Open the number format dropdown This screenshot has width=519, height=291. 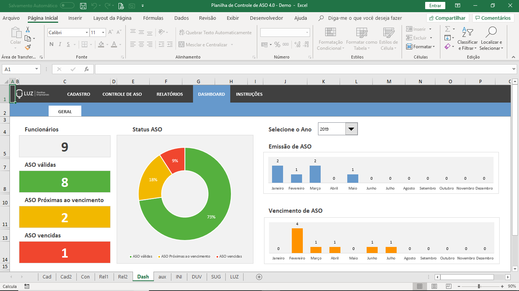click(307, 33)
